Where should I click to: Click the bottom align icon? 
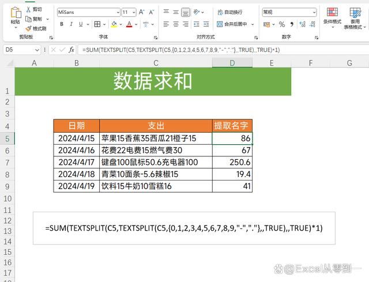186,12
